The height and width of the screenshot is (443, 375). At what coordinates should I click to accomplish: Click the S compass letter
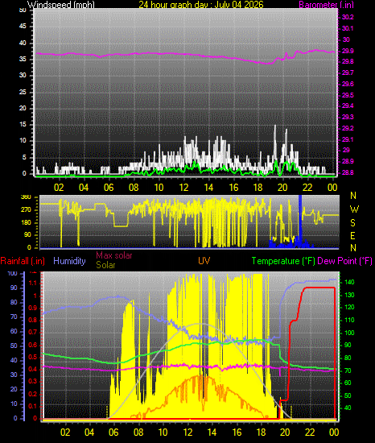click(x=352, y=223)
